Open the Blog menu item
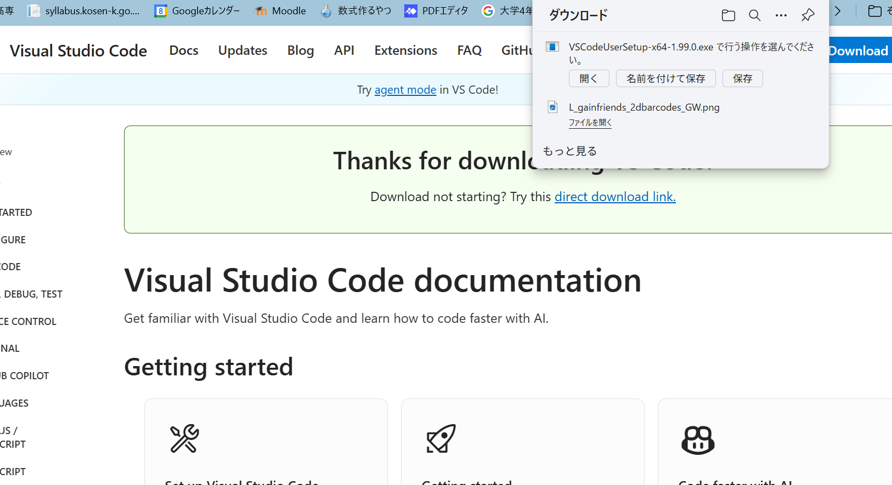This screenshot has height=485, width=892. click(301, 50)
